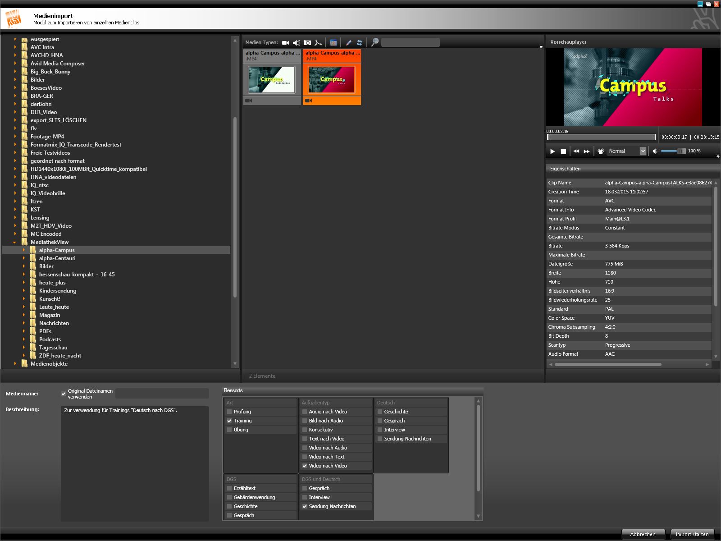
Task: Uncheck the Training checkbox under Art
Action: [x=229, y=421]
